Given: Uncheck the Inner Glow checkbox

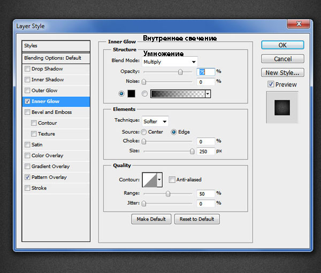Looking at the screenshot, I should click(27, 101).
